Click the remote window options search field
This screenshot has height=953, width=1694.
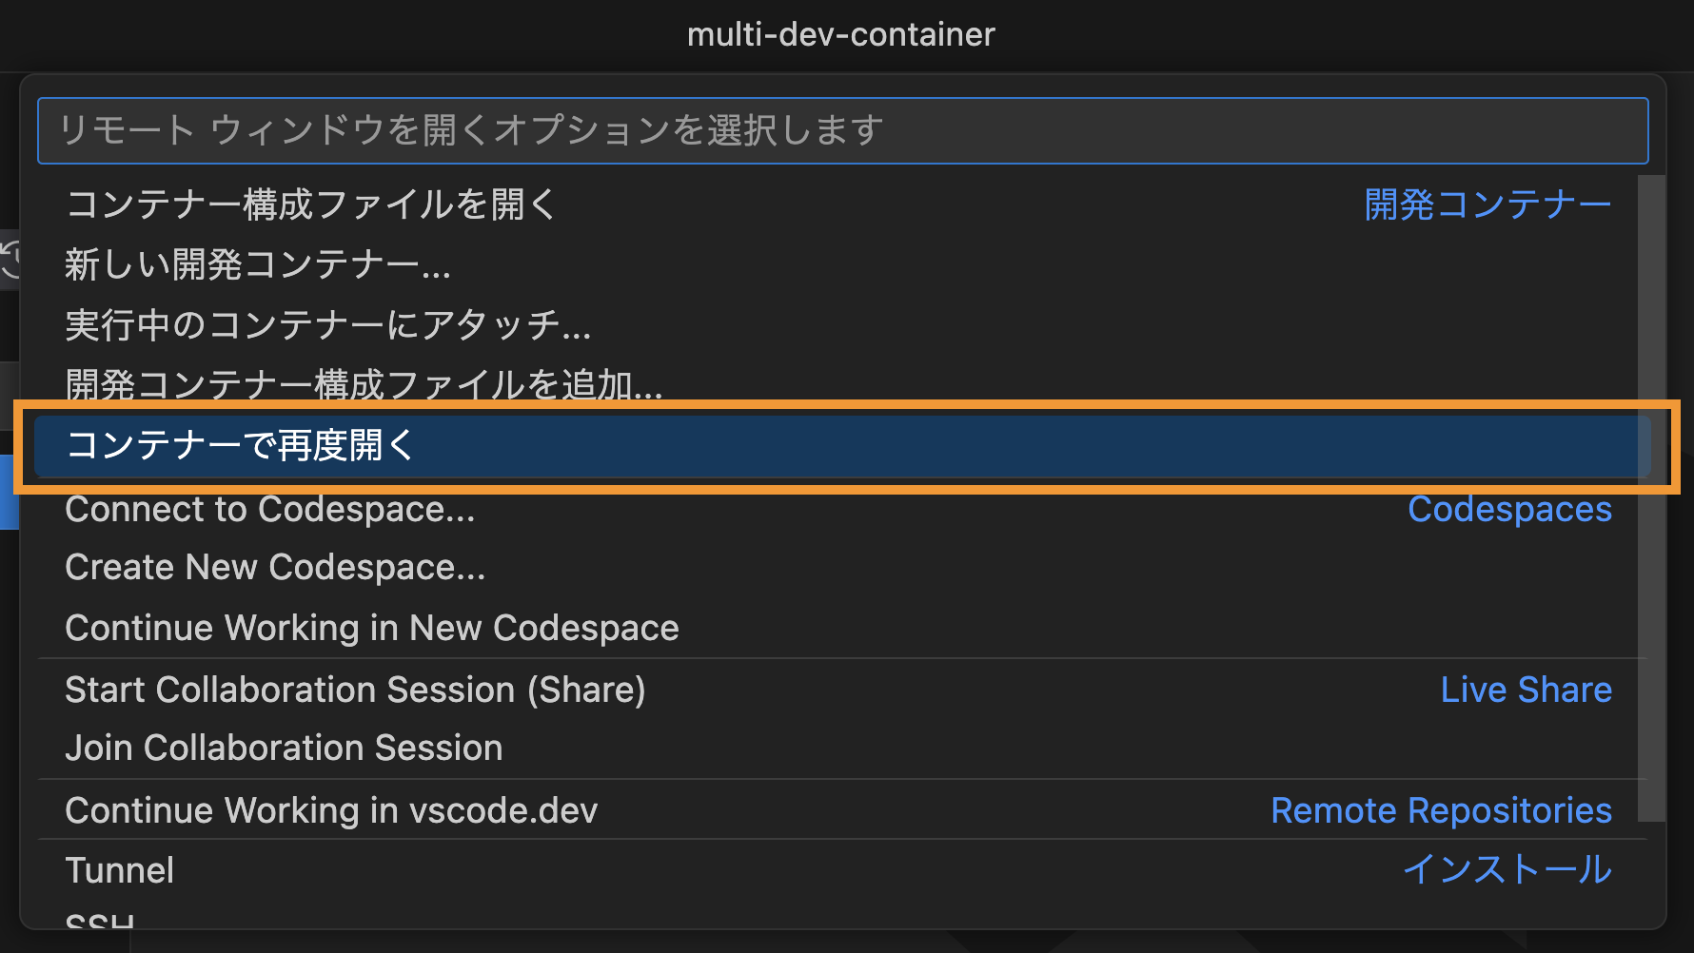(x=842, y=130)
